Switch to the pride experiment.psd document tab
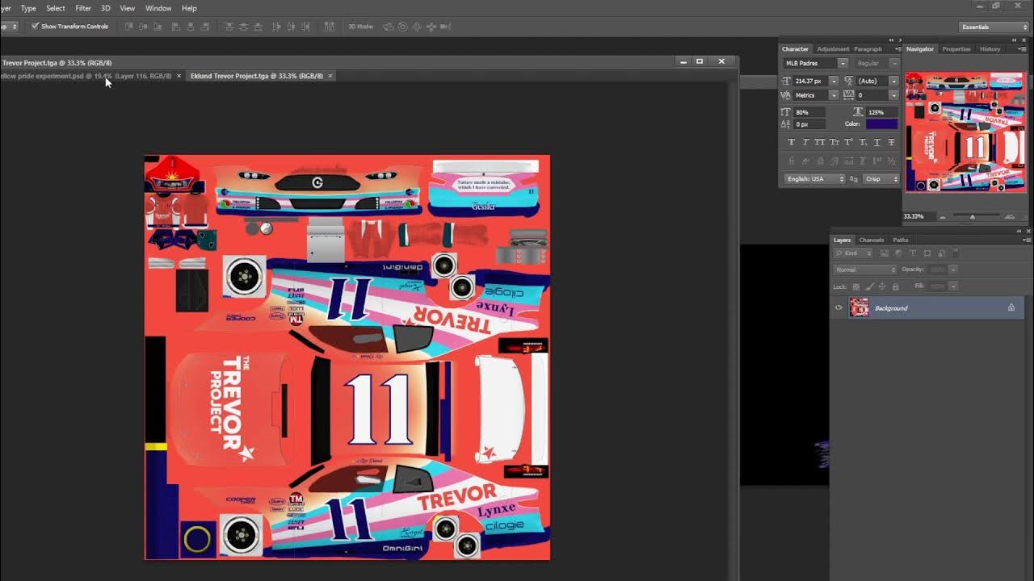Viewport: 1034px width, 581px height. 86,76
